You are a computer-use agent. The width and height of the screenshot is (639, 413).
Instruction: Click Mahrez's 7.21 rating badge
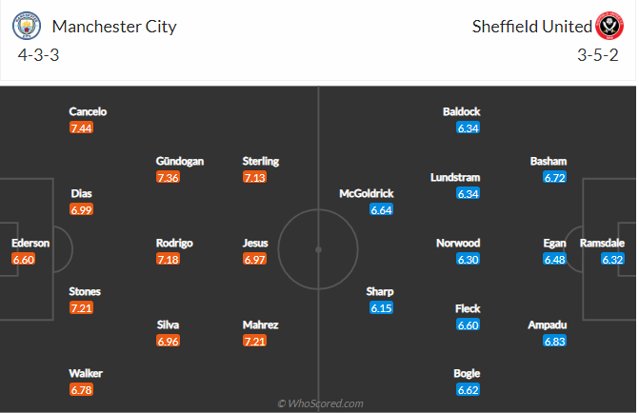pyautogui.click(x=254, y=341)
